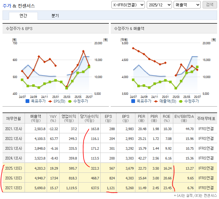Click net income value 322.3
The image size is (219, 199).
(95, 168)
